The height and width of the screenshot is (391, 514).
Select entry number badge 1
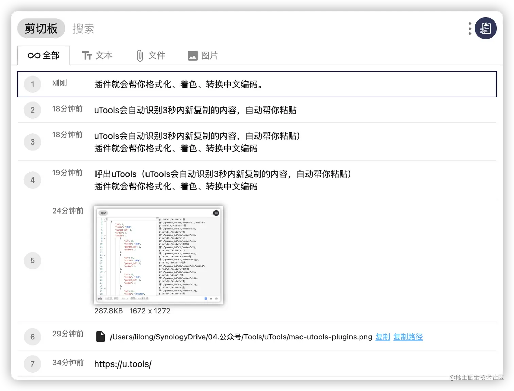click(33, 84)
